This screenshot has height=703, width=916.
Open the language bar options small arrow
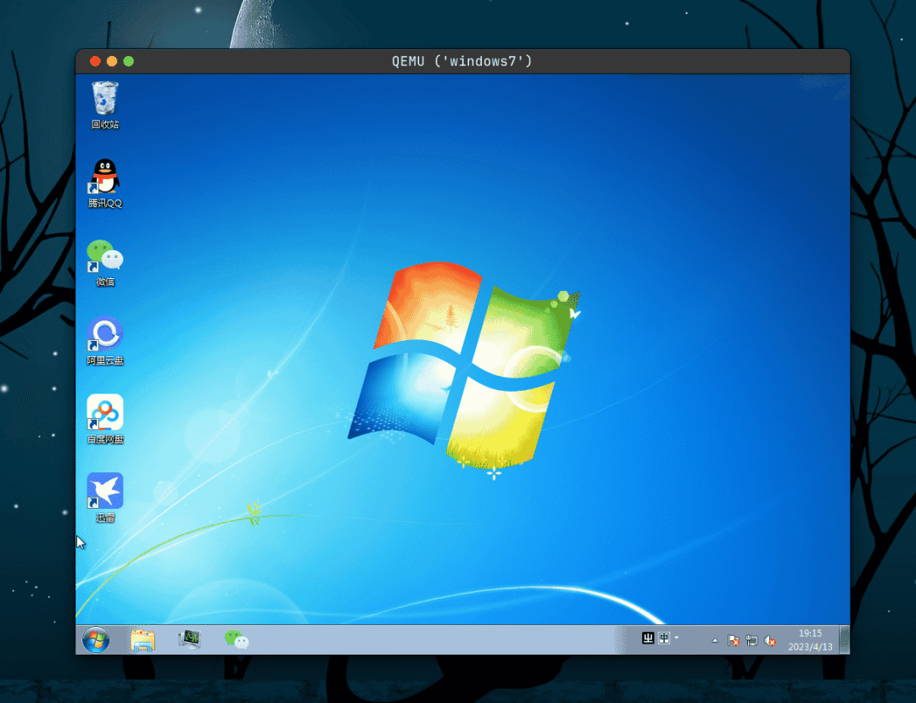677,638
